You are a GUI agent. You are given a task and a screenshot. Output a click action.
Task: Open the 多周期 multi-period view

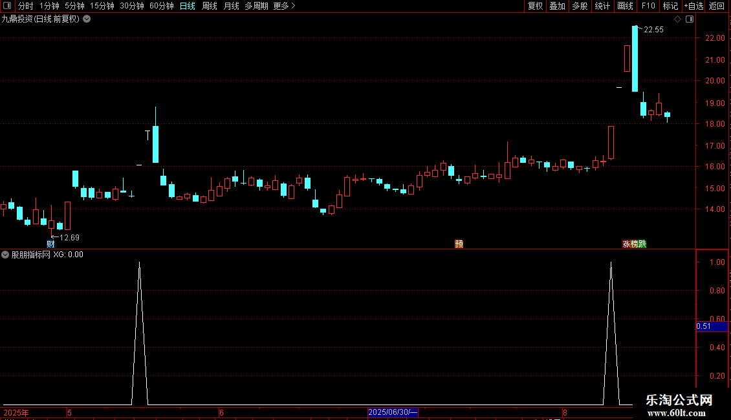point(256,6)
